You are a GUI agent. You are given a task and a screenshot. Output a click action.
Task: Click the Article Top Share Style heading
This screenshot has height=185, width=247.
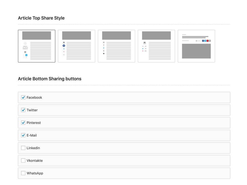41,18
